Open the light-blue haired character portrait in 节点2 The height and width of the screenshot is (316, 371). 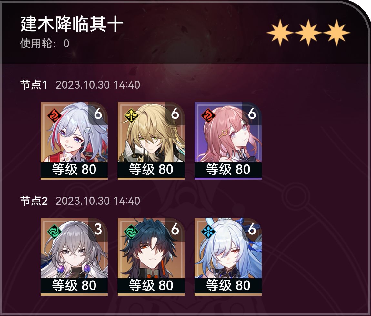(x=228, y=257)
